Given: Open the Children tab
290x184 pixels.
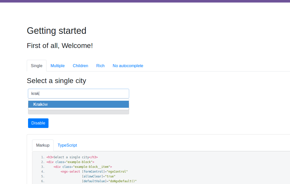Looking at the screenshot, I should pyautogui.click(x=80, y=66).
